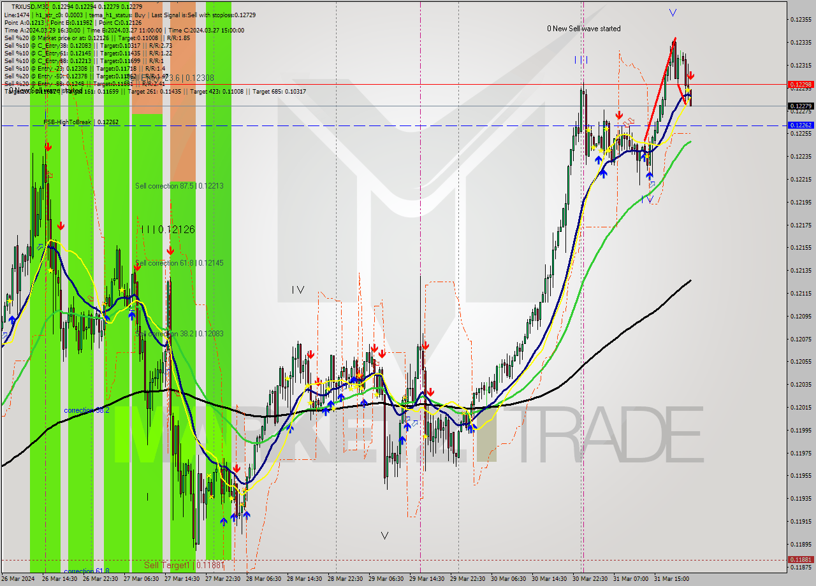Click the dark 0.12279 current price tag
The image size is (816, 586).
point(800,106)
